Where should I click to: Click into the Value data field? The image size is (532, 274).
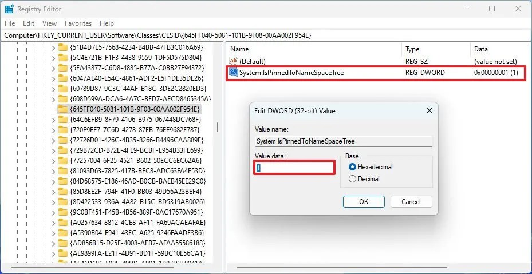pyautogui.click(x=294, y=168)
